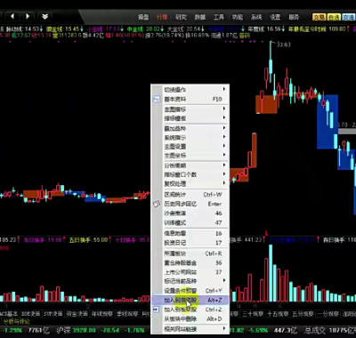Click the double-chevron down toolbar icon
Screen dimensions: 356x338
pyautogui.click(x=44, y=16)
